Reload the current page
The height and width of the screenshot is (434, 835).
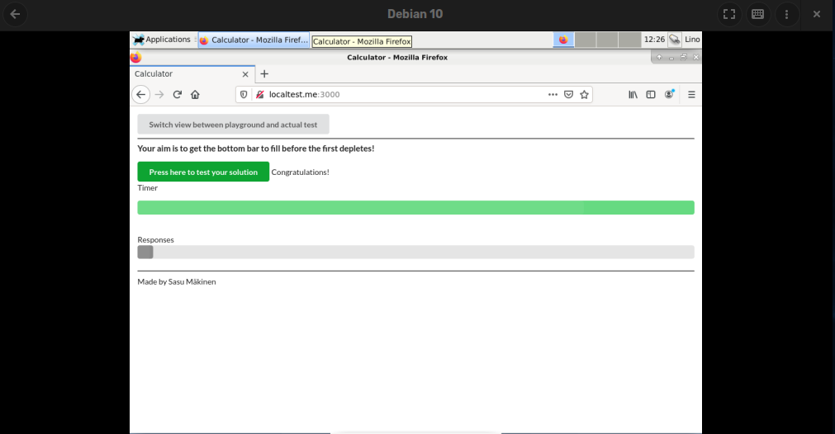[177, 94]
